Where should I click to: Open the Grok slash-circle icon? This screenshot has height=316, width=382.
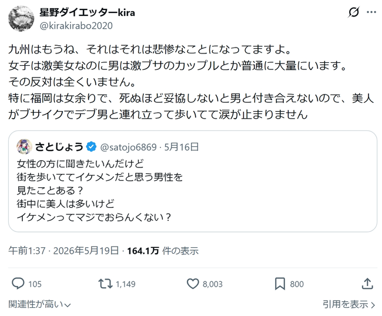tap(354, 12)
